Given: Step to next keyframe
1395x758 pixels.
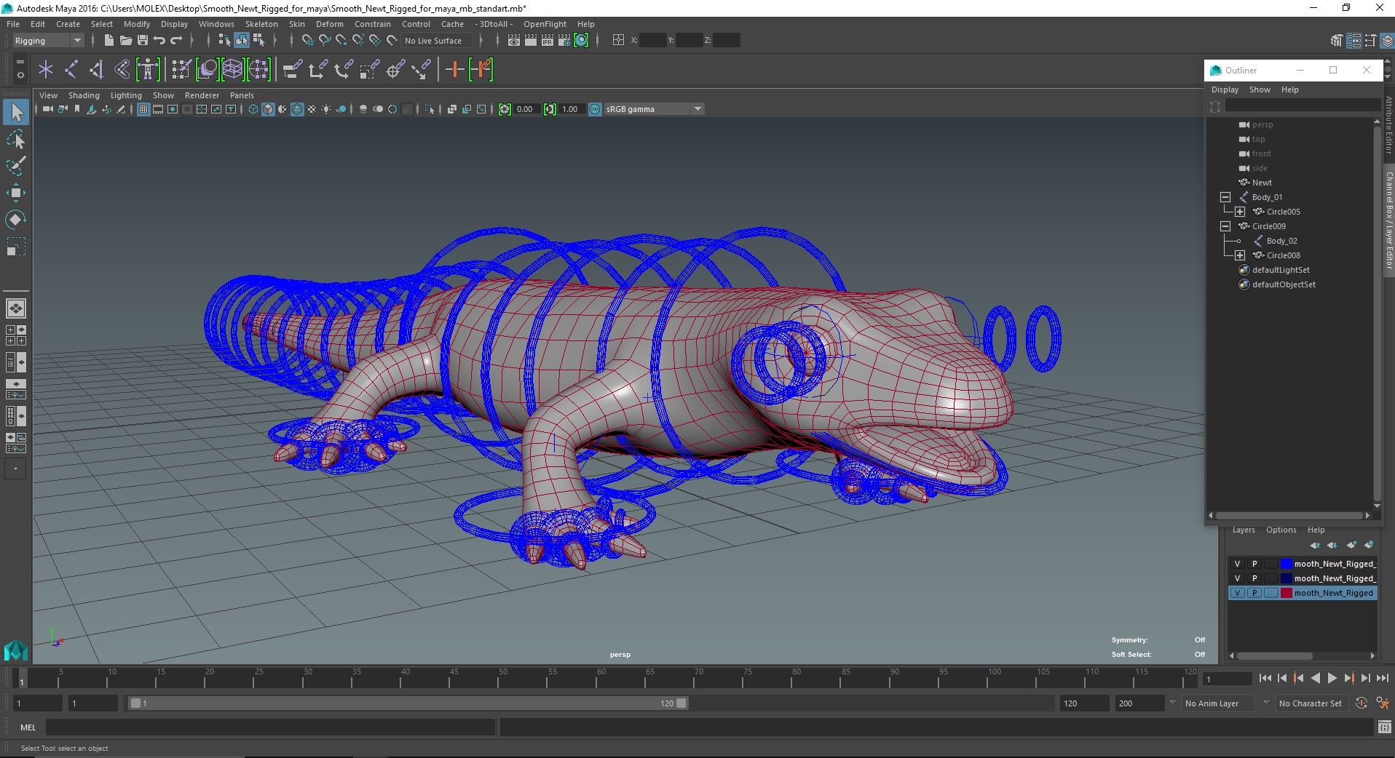Looking at the screenshot, I should coord(1348,678).
